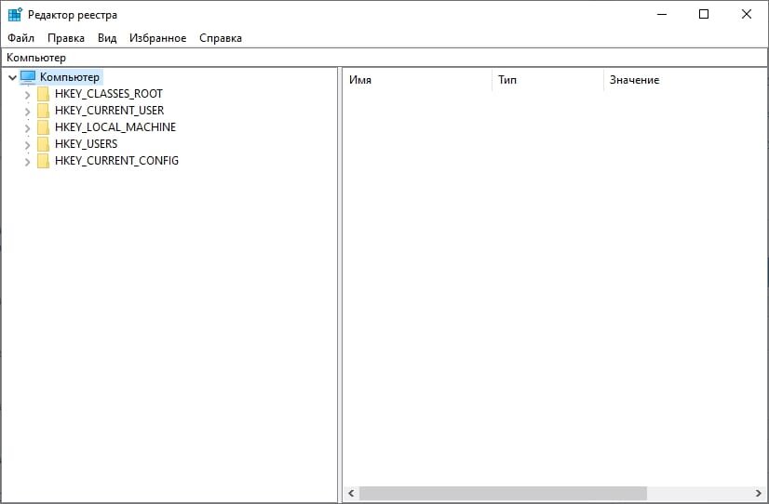Select the Компьютер monitor icon in tree
The width and height of the screenshot is (769, 504).
point(28,77)
